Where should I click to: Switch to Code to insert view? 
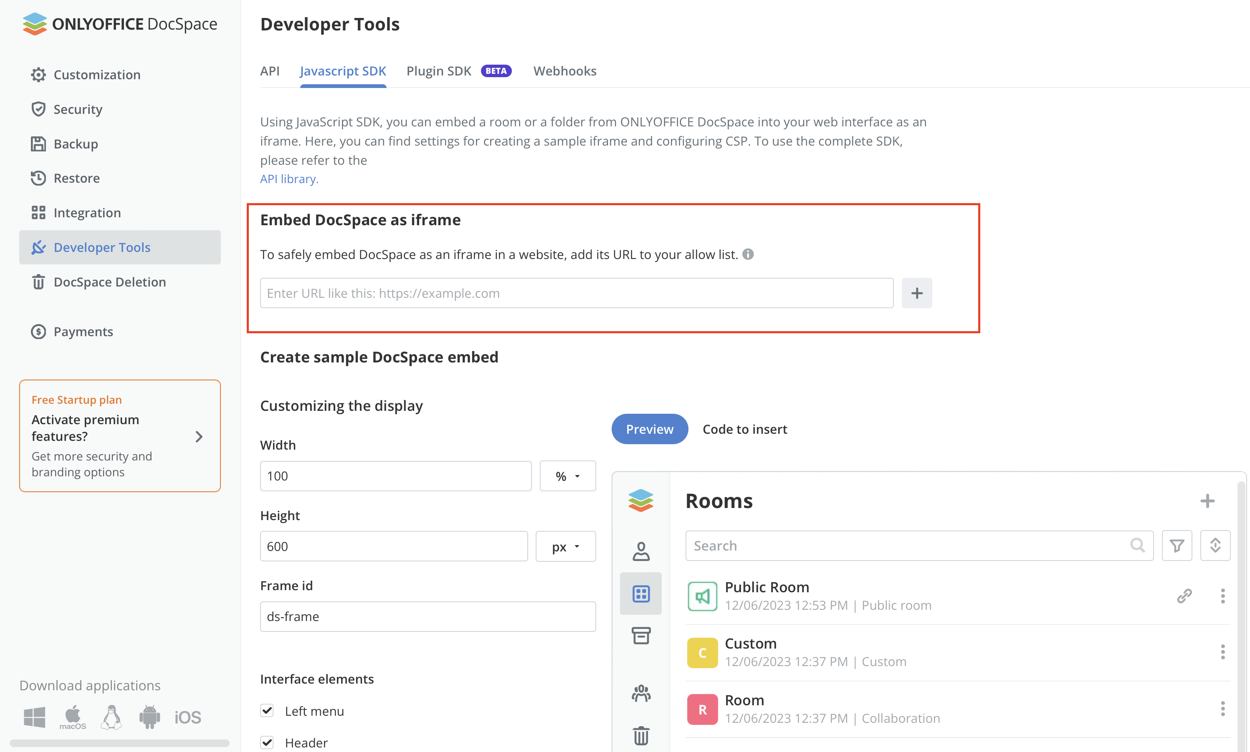point(744,429)
